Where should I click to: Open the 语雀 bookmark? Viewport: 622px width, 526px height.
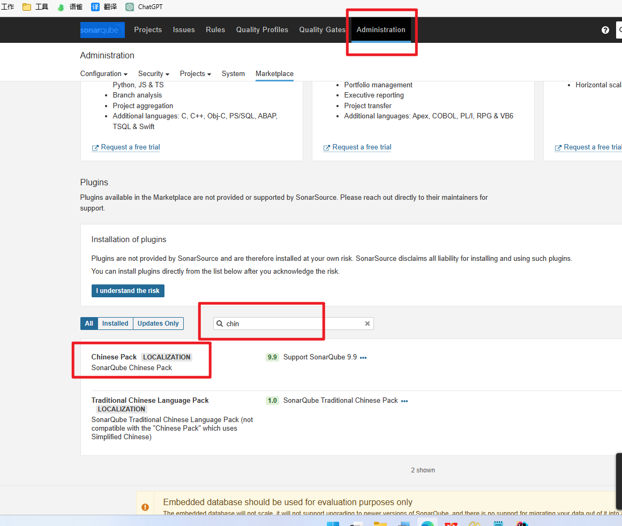coord(70,7)
